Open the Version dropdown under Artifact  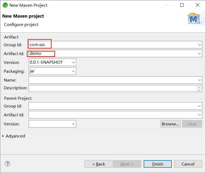pyautogui.click(x=73, y=62)
